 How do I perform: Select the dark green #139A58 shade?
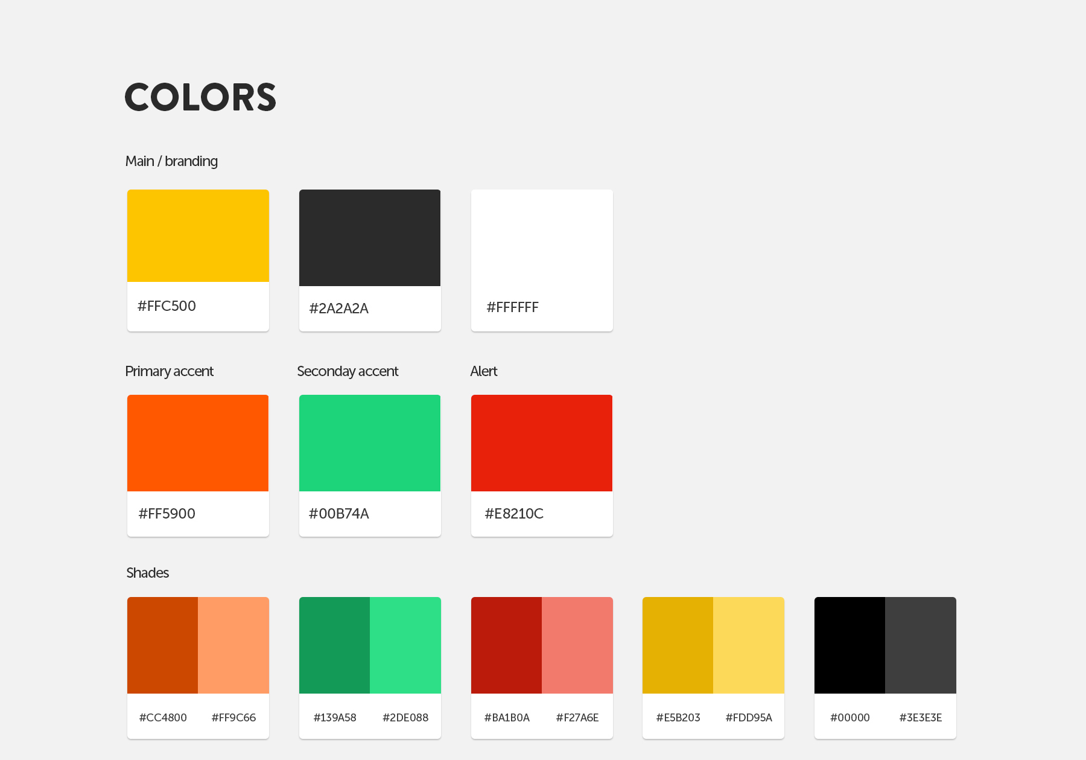334,645
